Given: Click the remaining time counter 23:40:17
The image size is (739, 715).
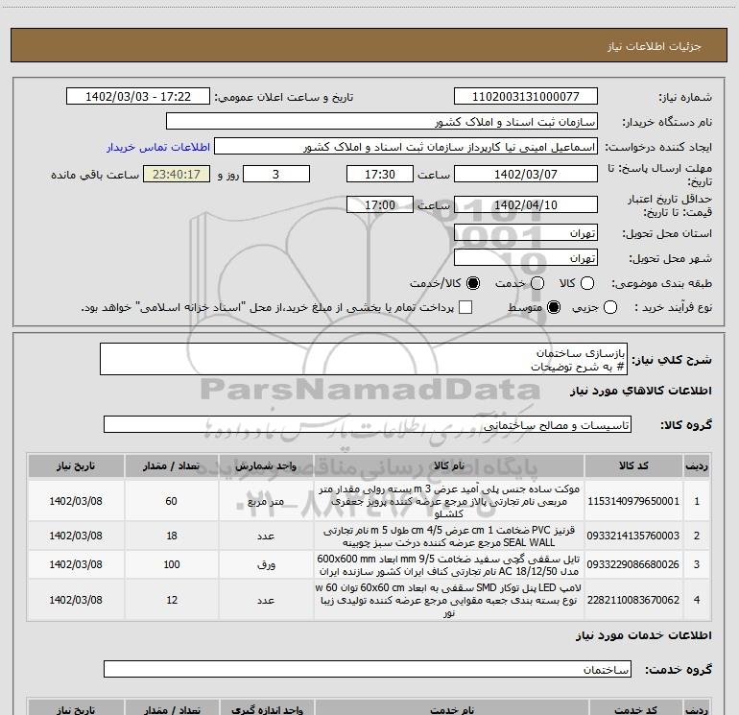Looking at the screenshot, I should click(177, 174).
